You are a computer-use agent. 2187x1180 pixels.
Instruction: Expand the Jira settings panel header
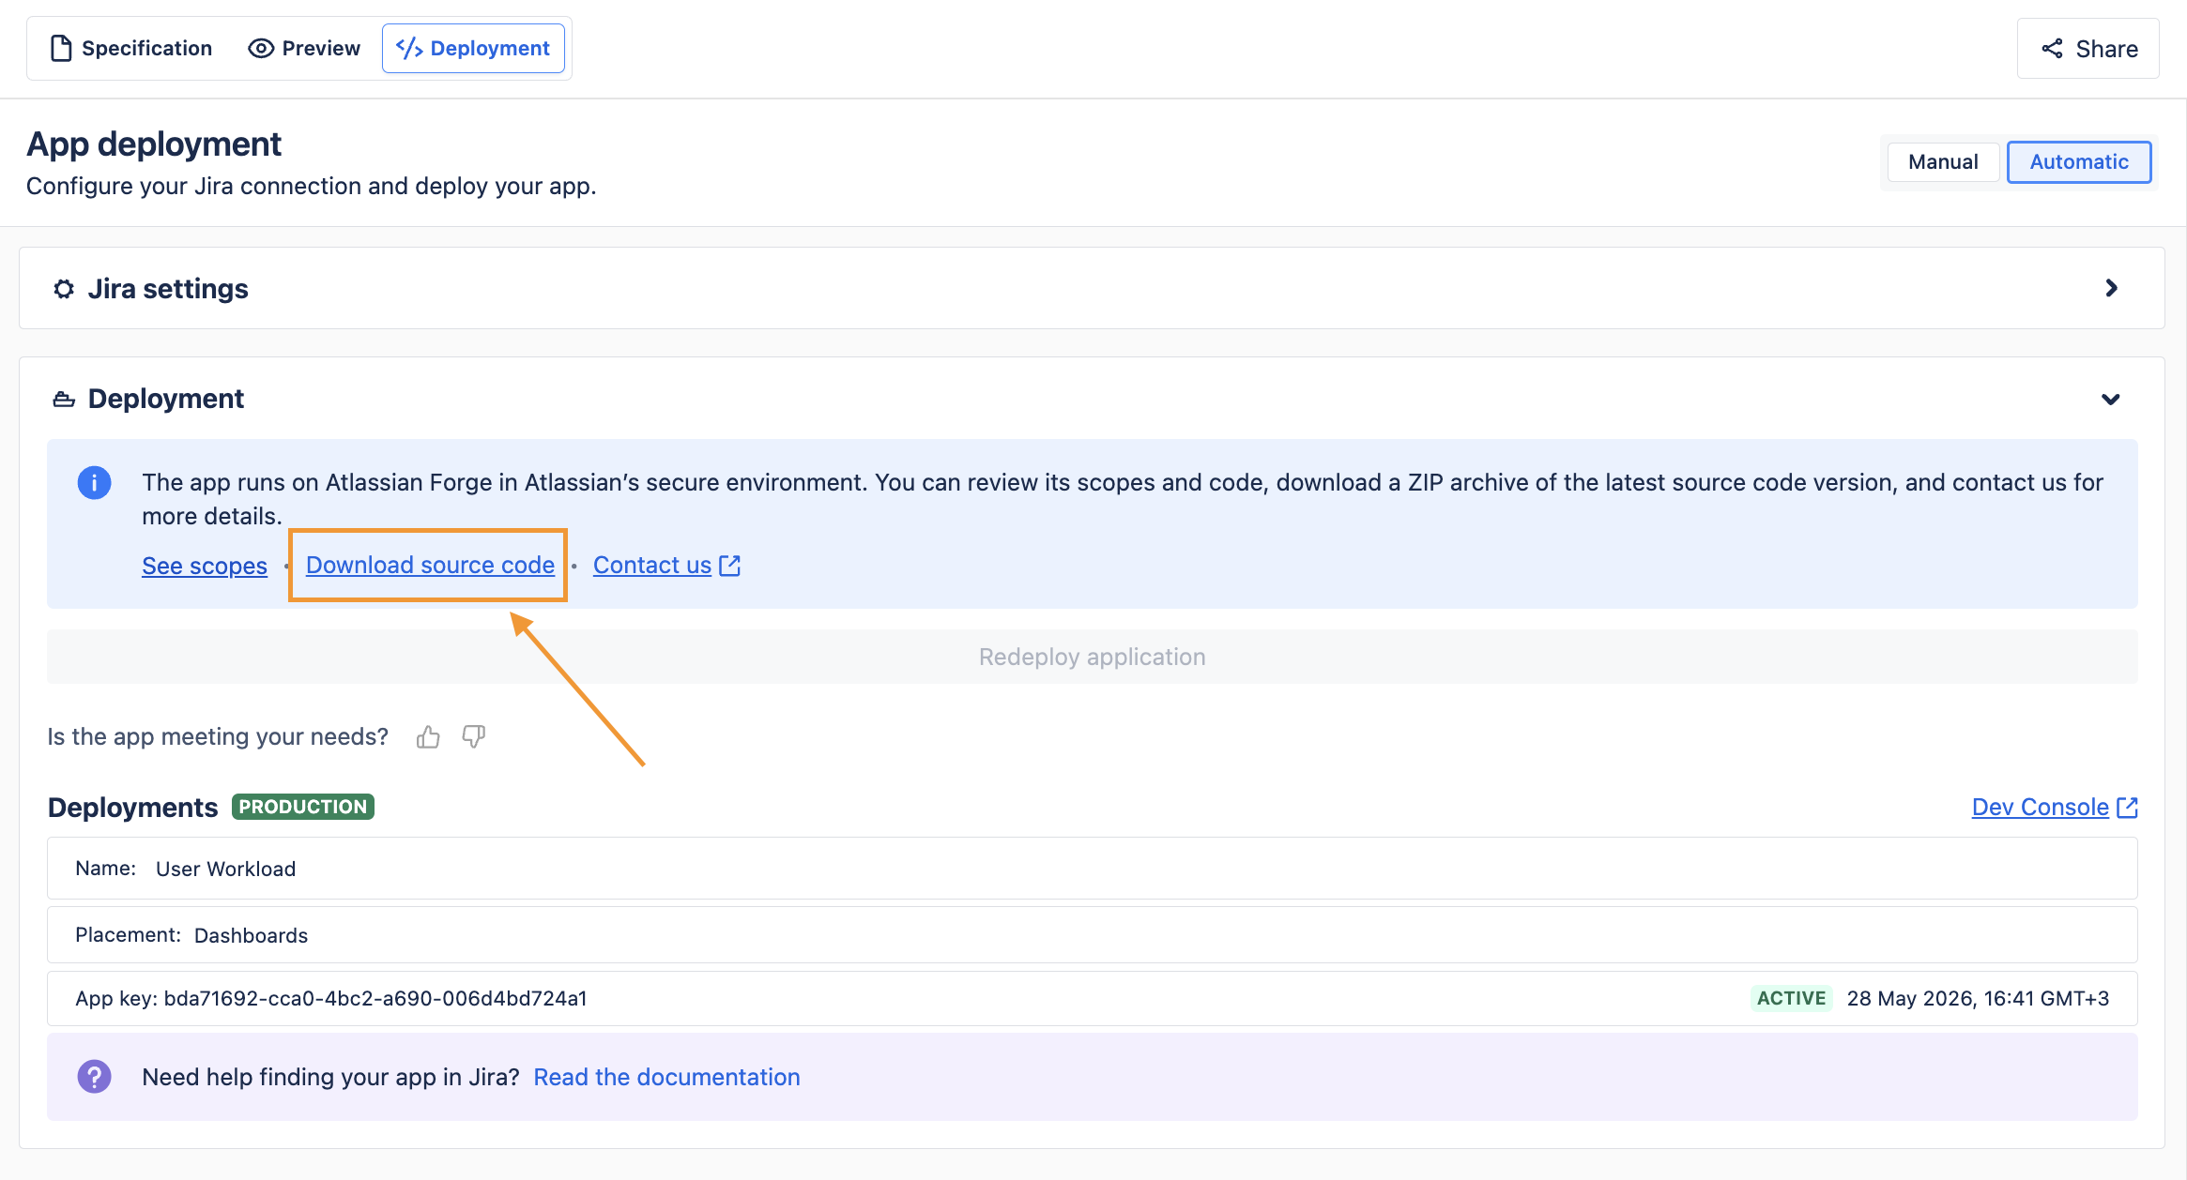[x=1092, y=288]
